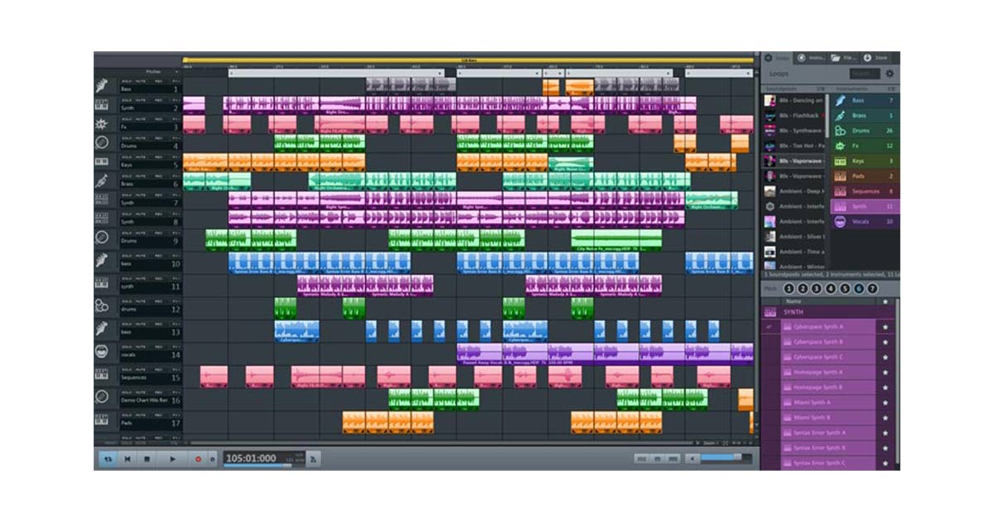Click the loop search field
Screen dimensions: 994x522
click(864, 74)
